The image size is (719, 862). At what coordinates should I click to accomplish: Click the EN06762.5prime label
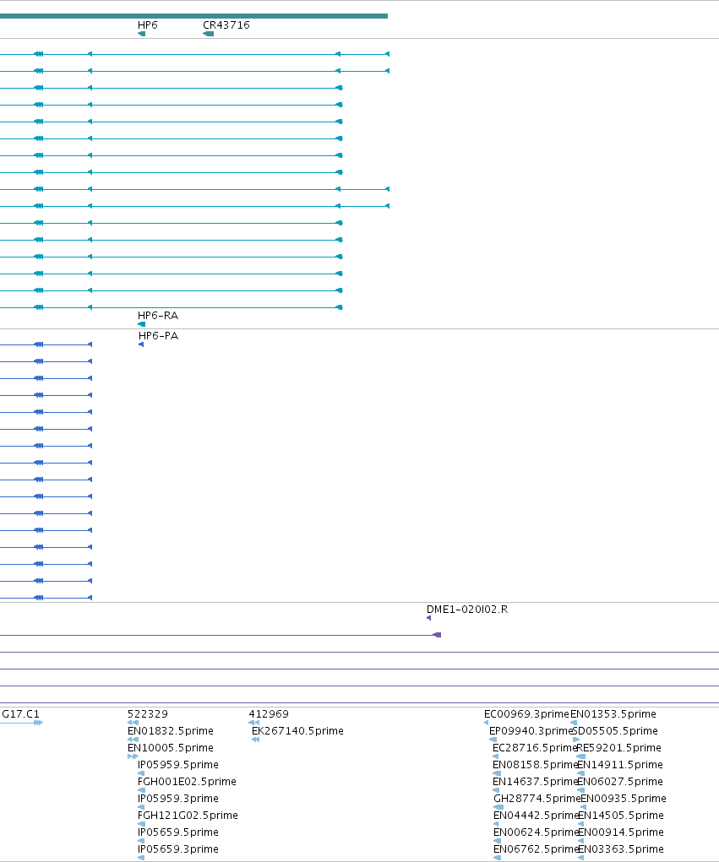537,849
